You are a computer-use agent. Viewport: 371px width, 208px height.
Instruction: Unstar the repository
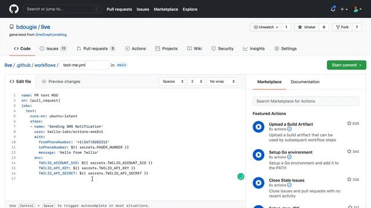pyautogui.click(x=307, y=27)
